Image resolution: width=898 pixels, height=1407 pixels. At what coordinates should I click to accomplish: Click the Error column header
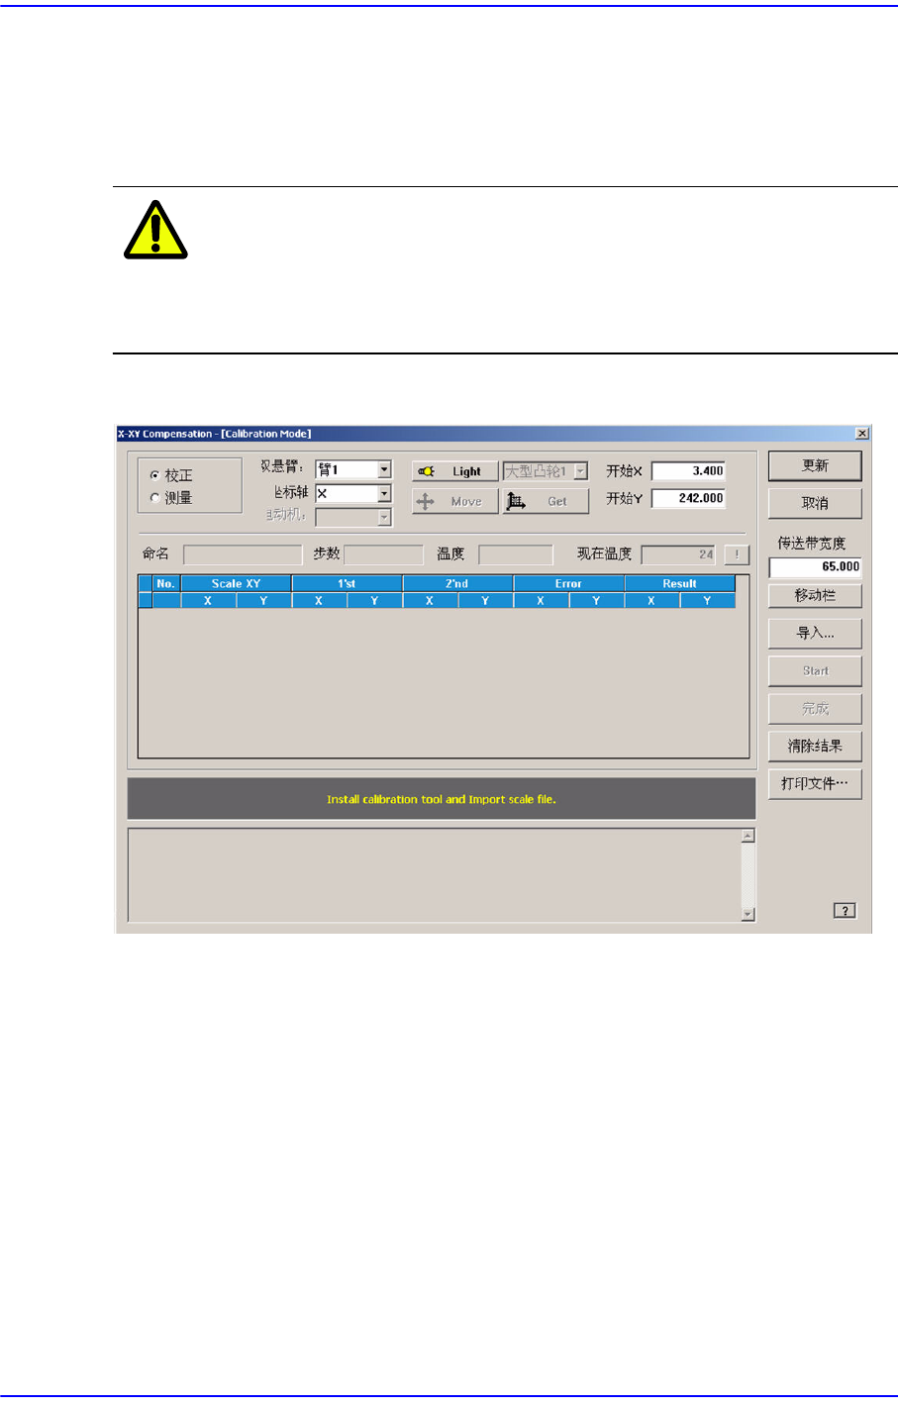pos(568,583)
